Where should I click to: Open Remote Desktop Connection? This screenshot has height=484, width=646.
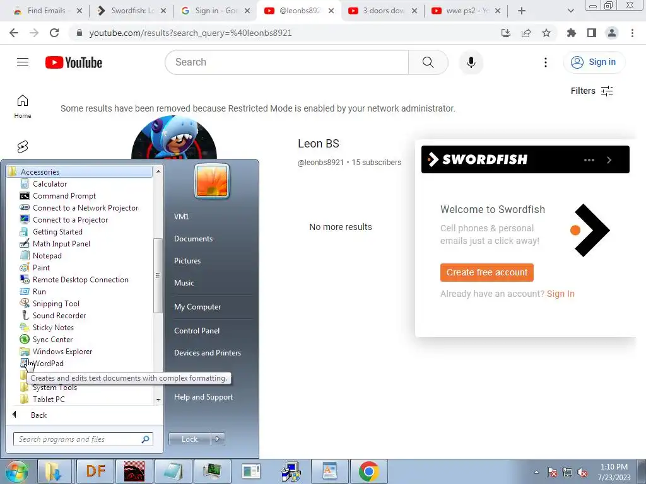pyautogui.click(x=80, y=279)
